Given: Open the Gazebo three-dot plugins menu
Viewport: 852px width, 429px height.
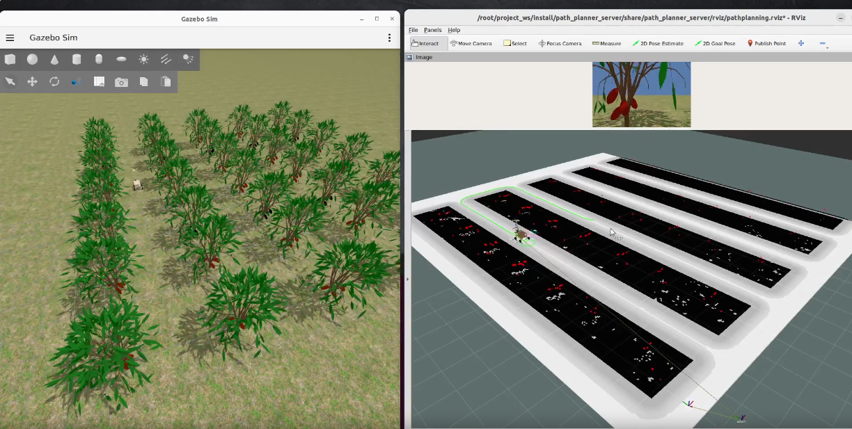Looking at the screenshot, I should [x=389, y=38].
